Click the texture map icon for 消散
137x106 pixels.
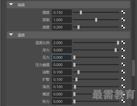123,72
